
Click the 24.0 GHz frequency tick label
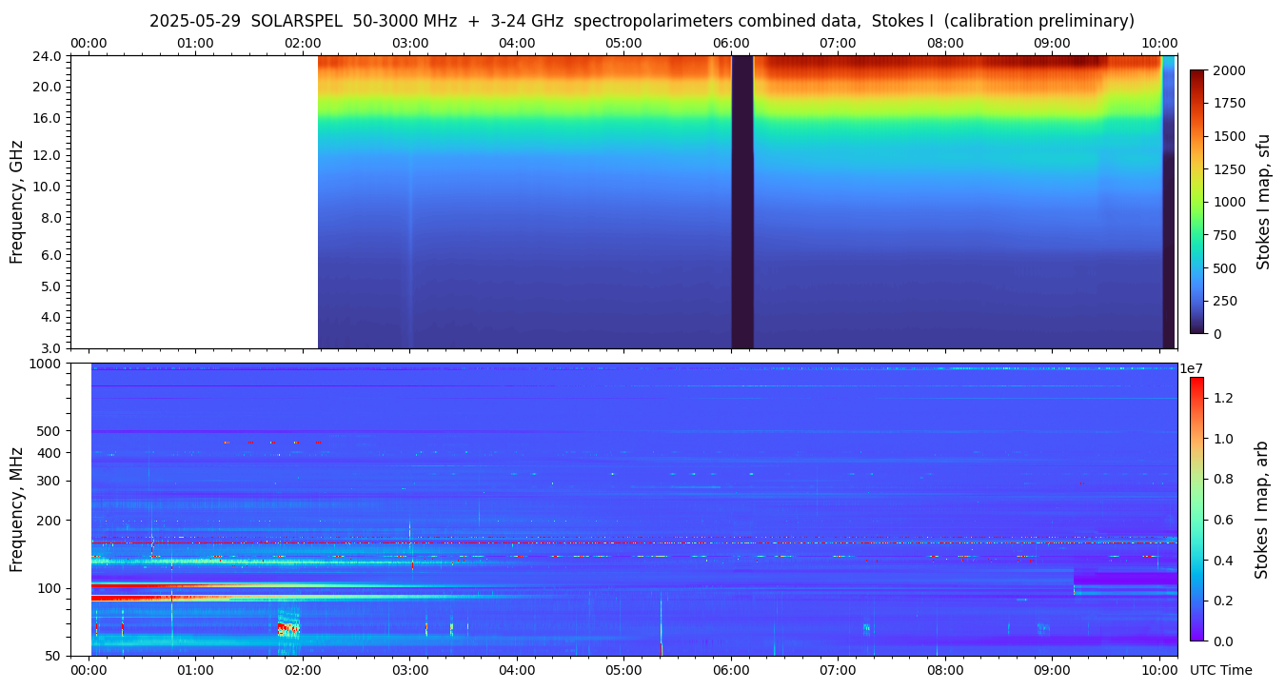[48, 56]
